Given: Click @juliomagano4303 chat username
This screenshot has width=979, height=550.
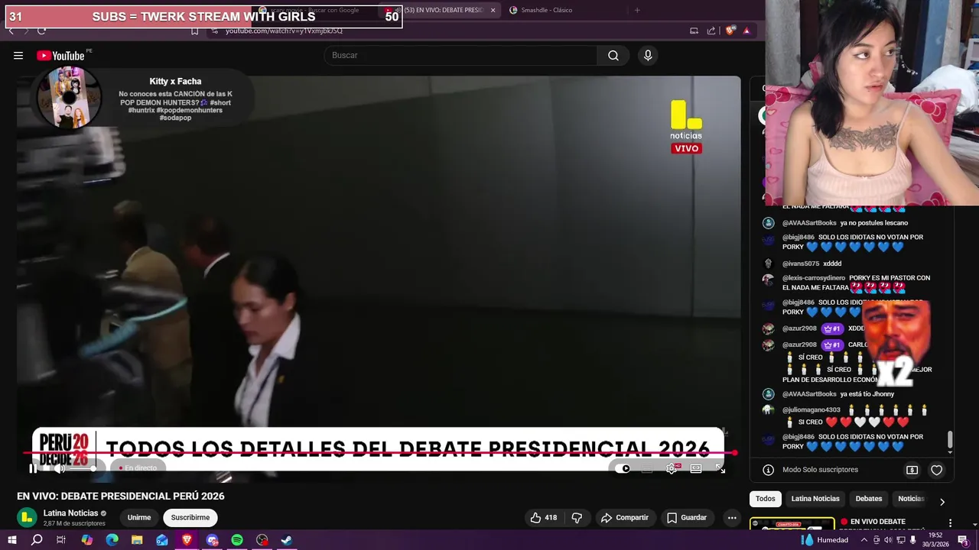Looking at the screenshot, I should tap(811, 410).
